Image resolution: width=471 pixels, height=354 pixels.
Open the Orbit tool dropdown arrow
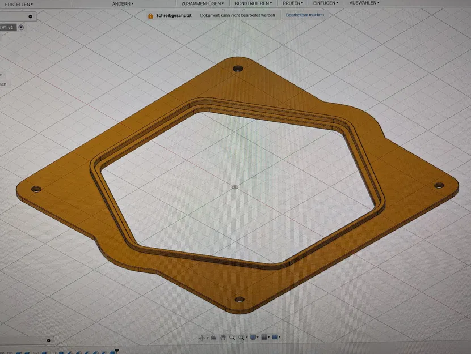(x=207, y=338)
